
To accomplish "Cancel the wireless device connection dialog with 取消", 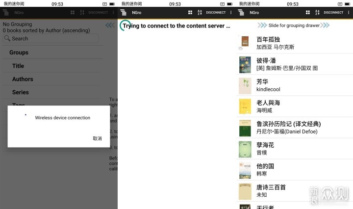I will pyautogui.click(x=97, y=138).
